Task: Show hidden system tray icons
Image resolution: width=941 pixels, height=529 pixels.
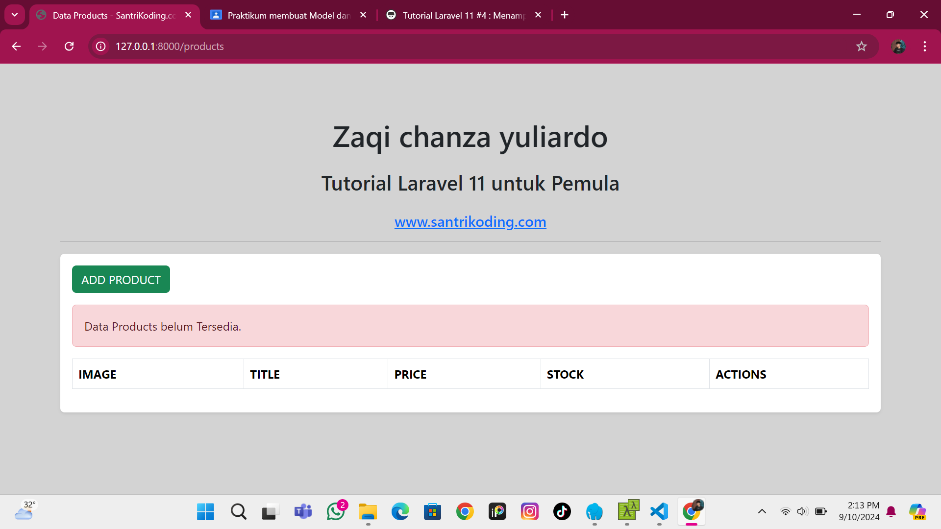Action: click(x=762, y=511)
